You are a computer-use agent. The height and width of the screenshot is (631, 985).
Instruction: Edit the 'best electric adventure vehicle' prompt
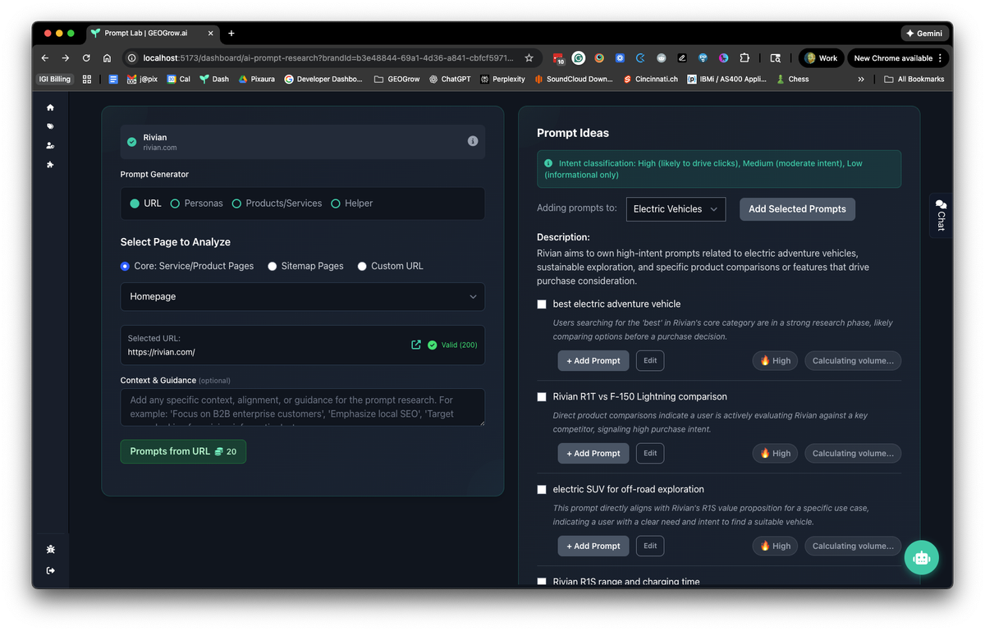(x=650, y=360)
